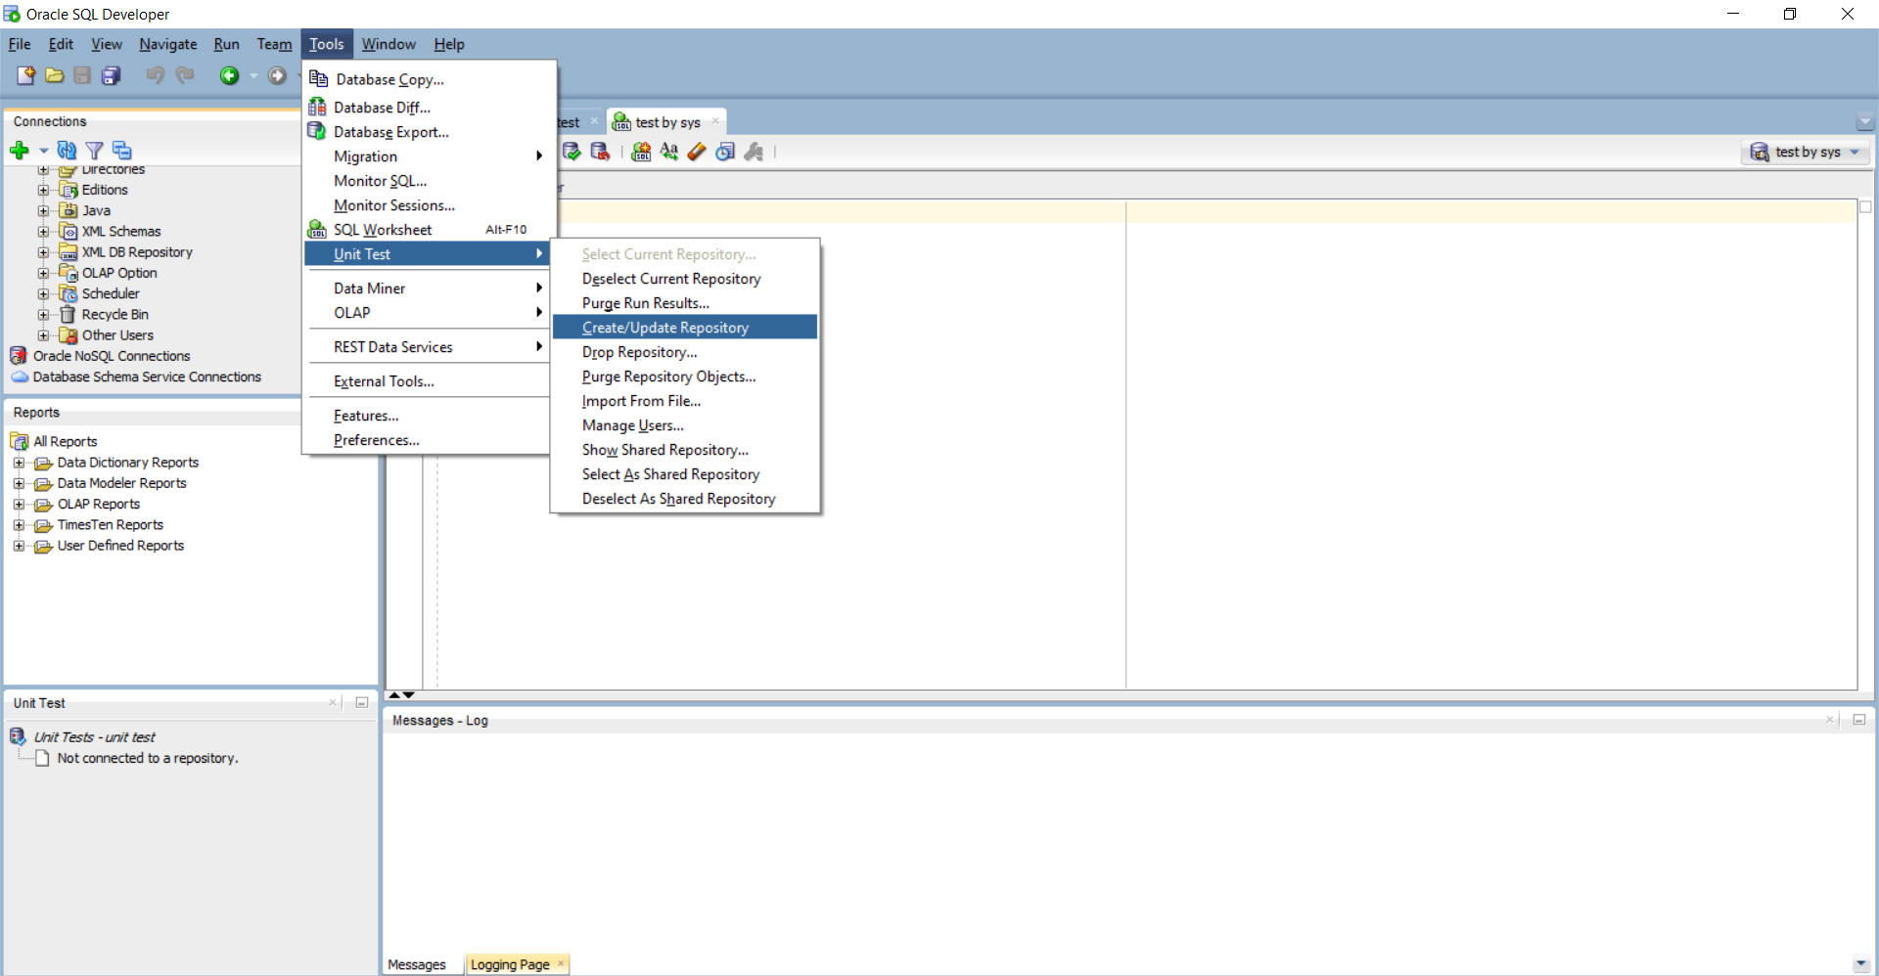This screenshot has width=1879, height=976.
Task: Click Import From File menu entry
Action: pos(685,400)
